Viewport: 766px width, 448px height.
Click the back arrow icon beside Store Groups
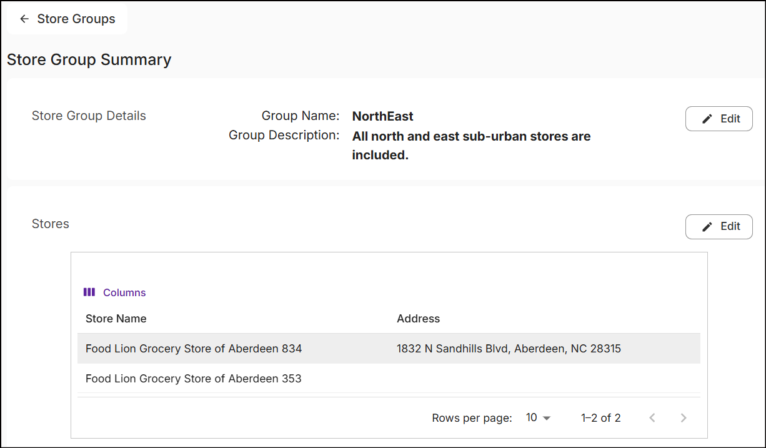[x=24, y=19]
